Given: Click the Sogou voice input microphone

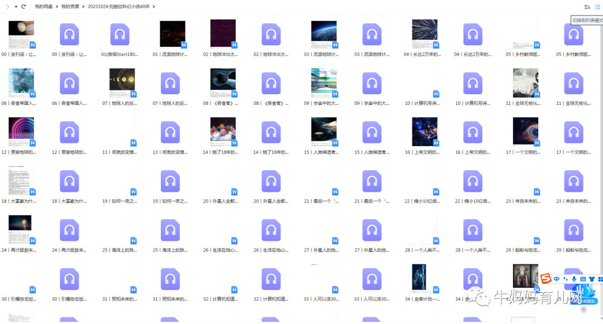Looking at the screenshot, I should click(574, 279).
